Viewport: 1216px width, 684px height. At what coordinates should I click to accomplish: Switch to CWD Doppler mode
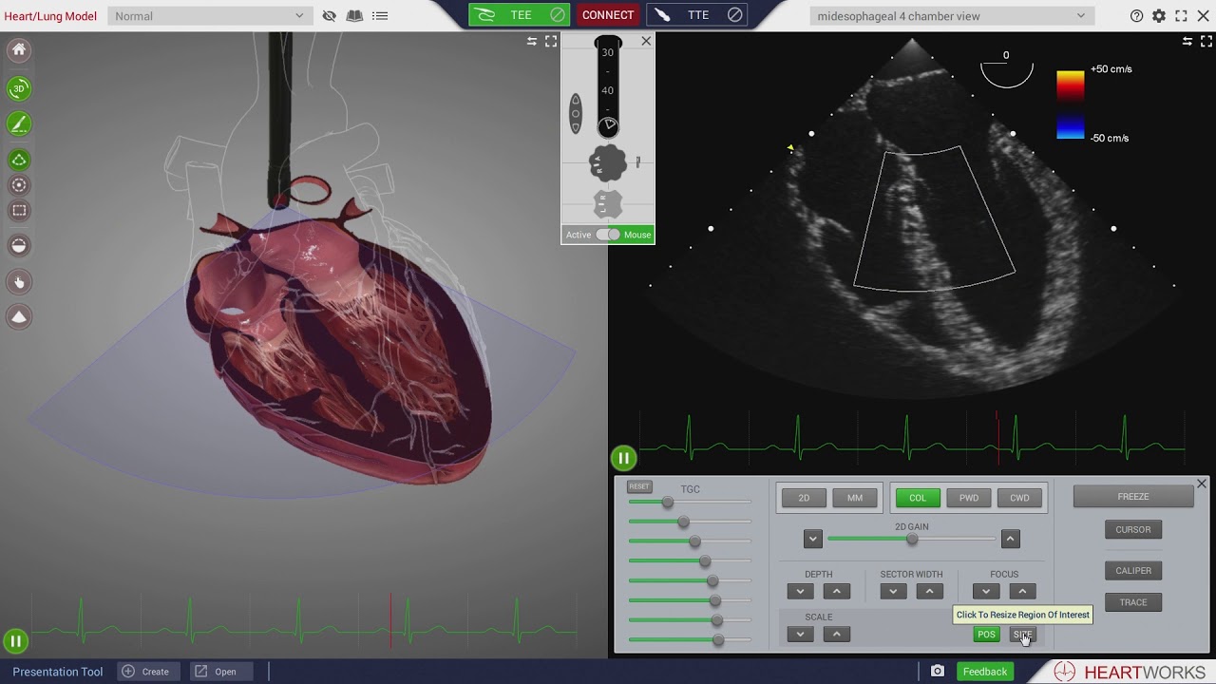(x=1019, y=498)
